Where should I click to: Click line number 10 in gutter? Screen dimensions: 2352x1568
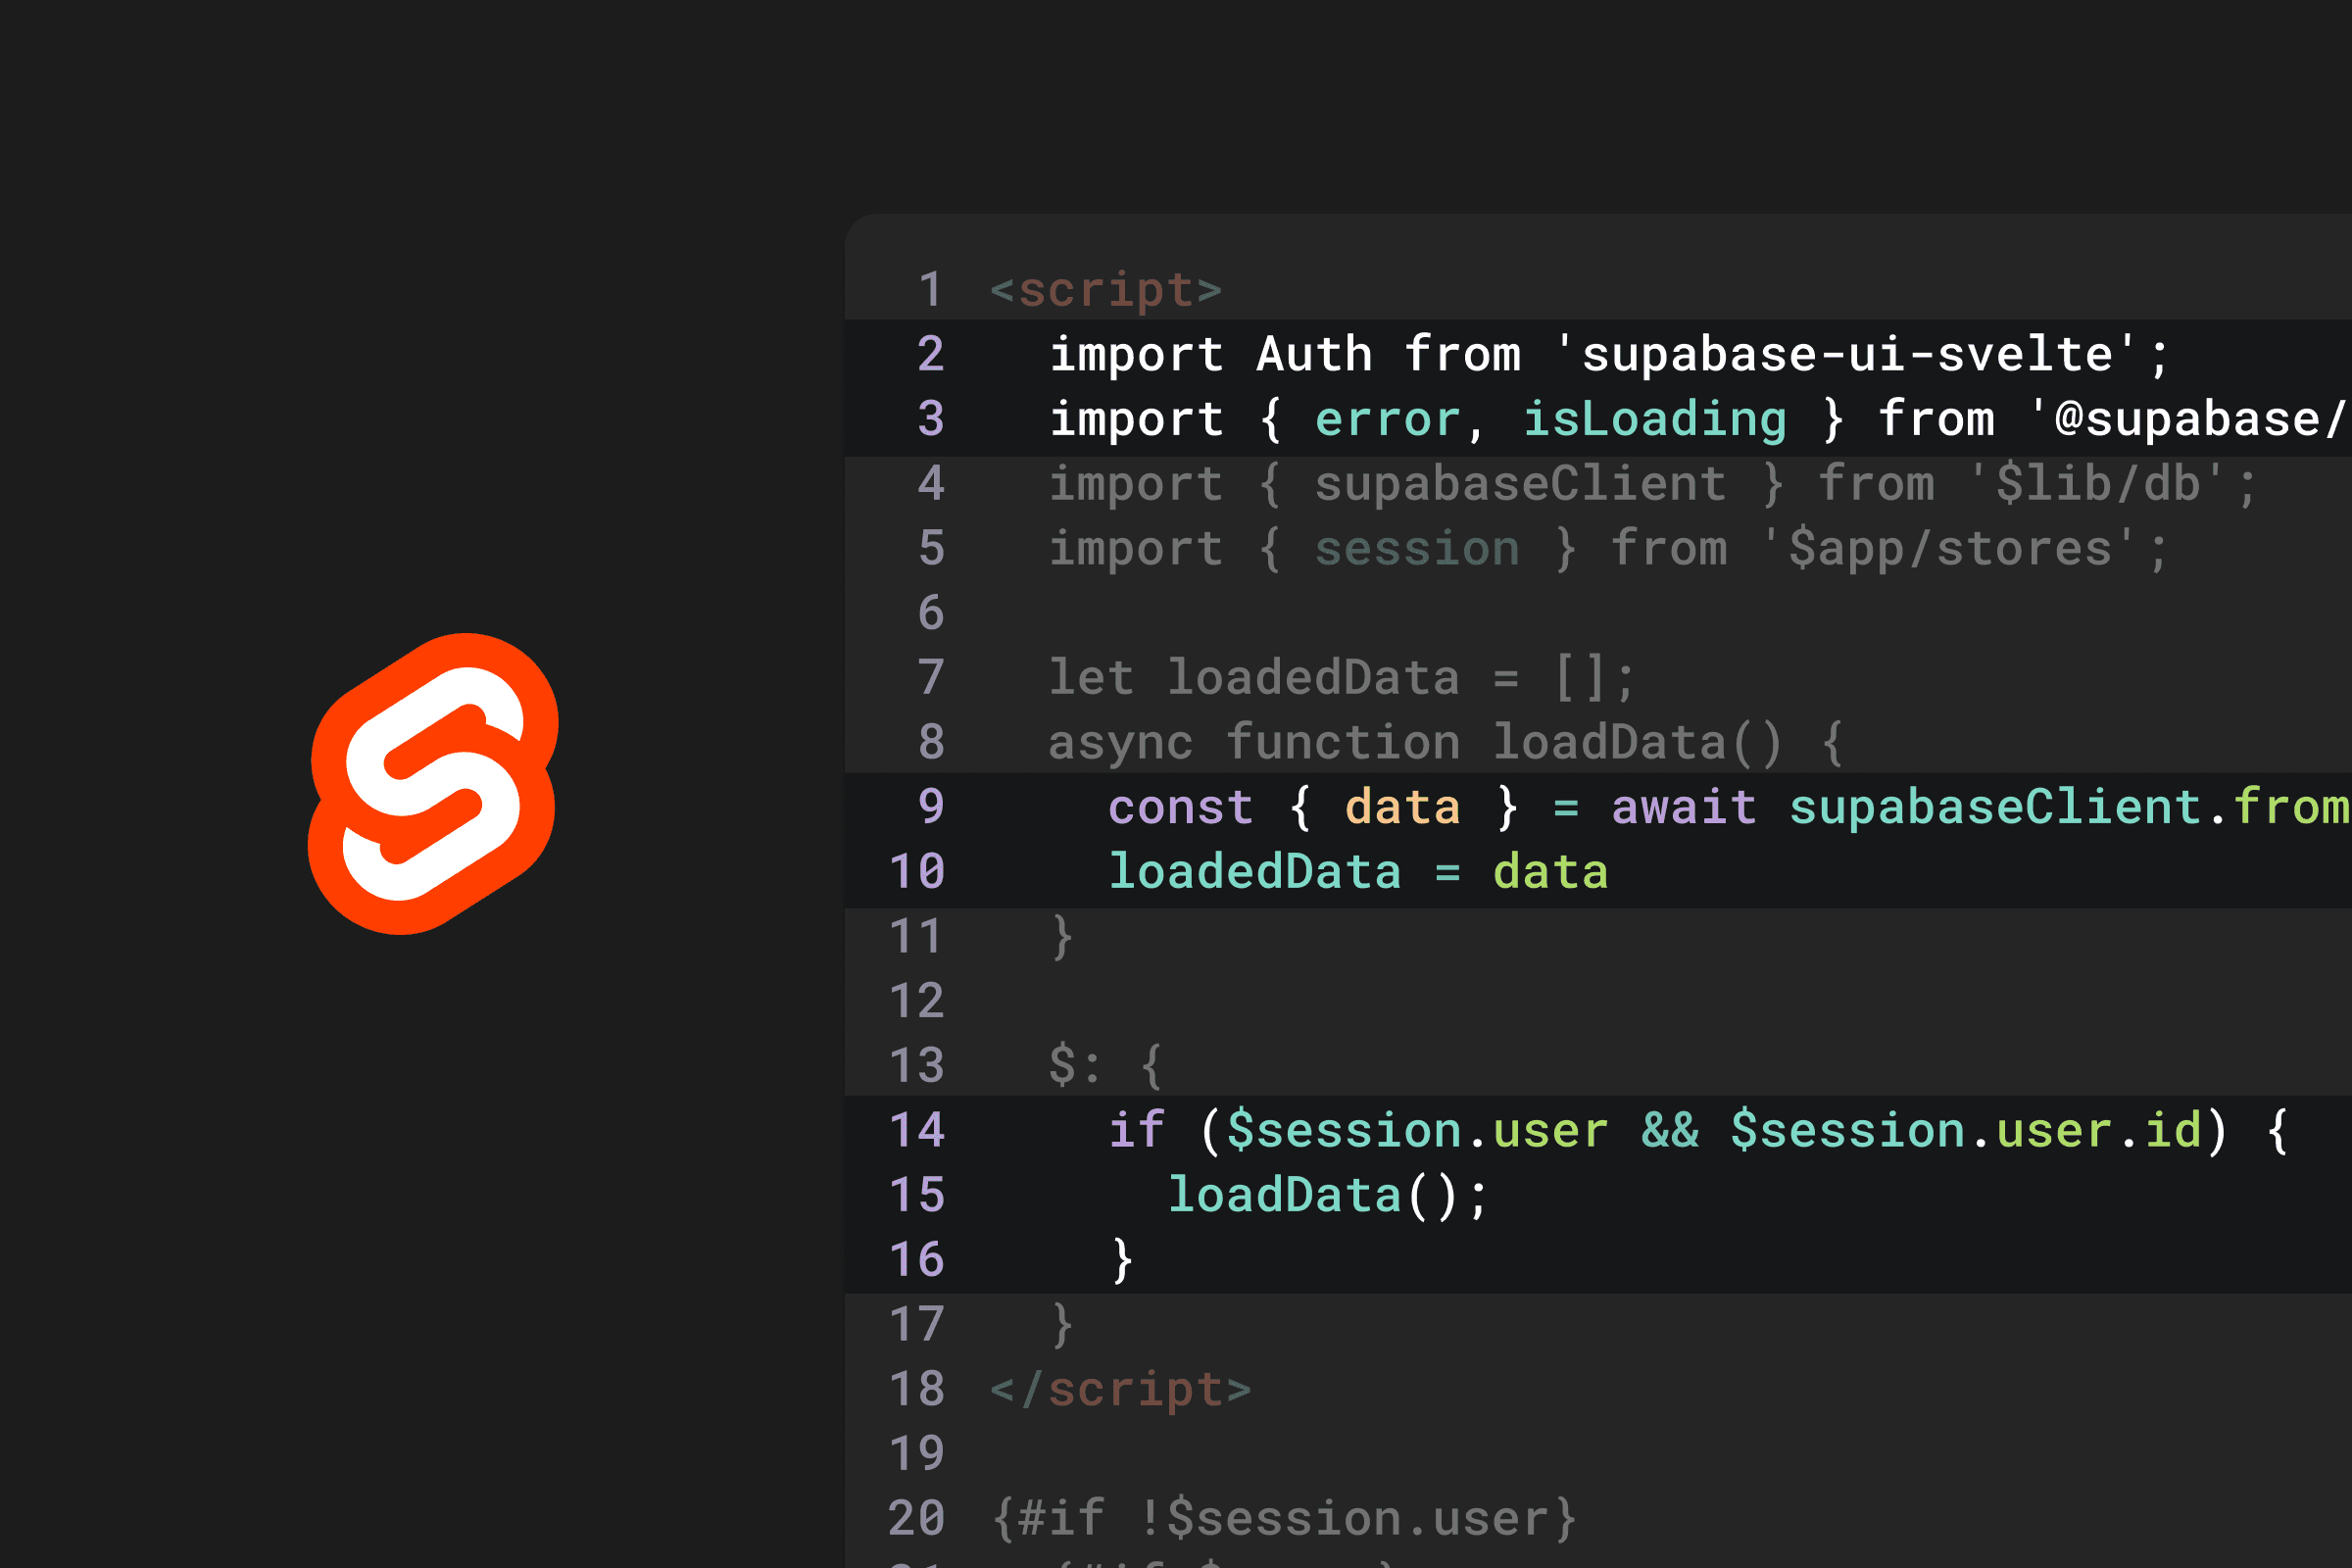[916, 872]
